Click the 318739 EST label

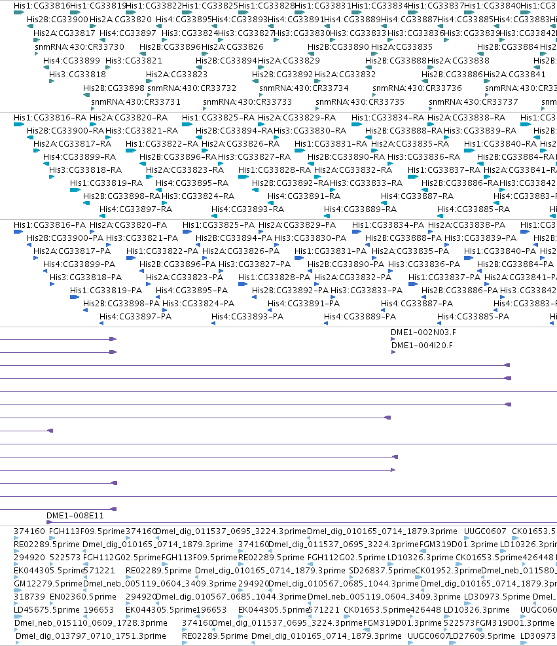(x=29, y=596)
